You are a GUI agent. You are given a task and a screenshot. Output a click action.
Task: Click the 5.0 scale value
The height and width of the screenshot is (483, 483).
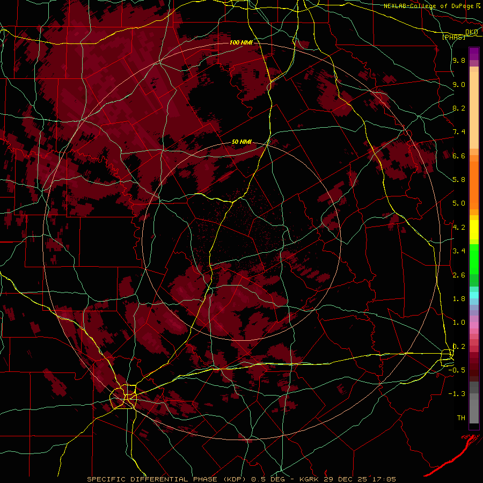[x=459, y=203]
